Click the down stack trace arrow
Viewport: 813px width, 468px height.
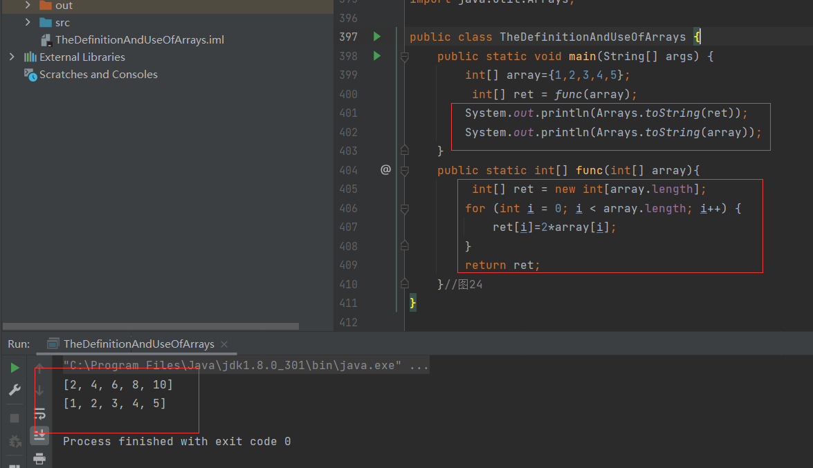coord(39,391)
